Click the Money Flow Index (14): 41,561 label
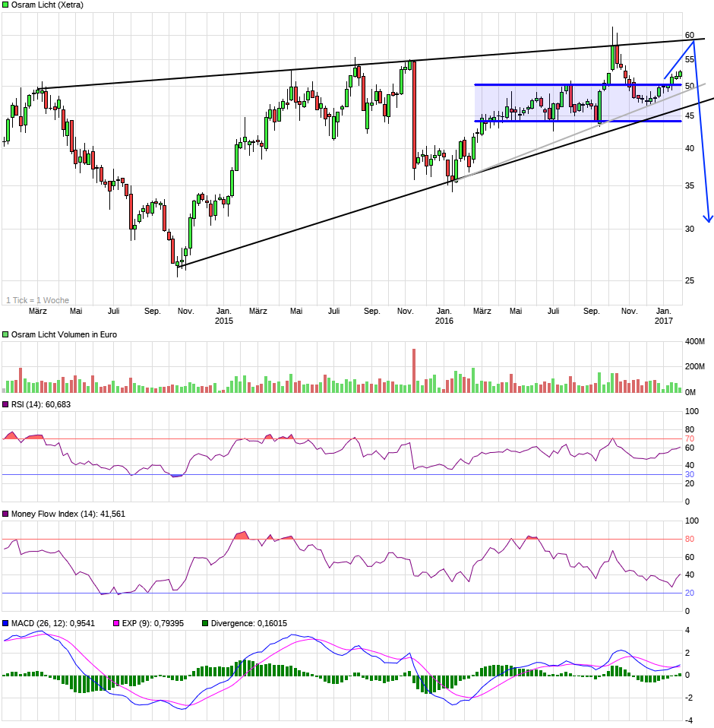Image resolution: width=714 pixels, height=728 pixels. click(x=68, y=514)
